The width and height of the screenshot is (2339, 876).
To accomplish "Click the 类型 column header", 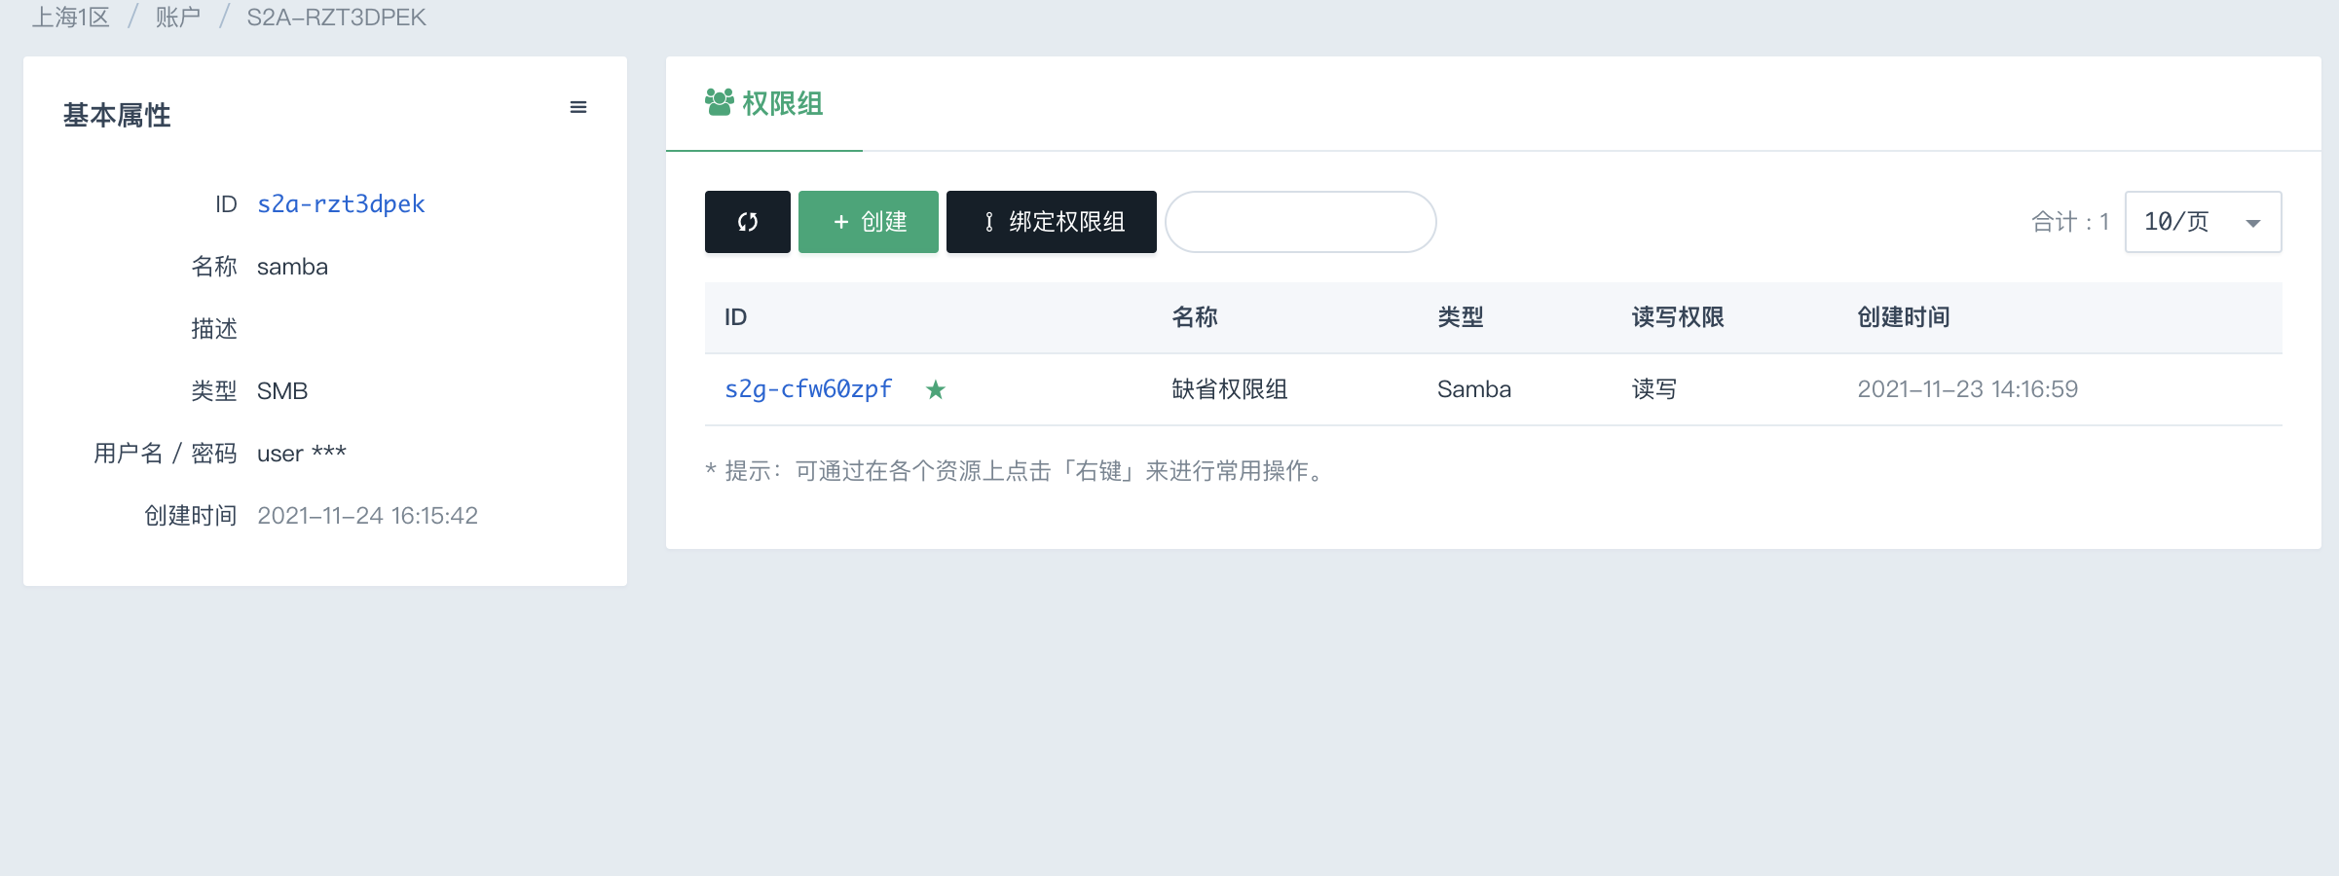I will point(1460,317).
